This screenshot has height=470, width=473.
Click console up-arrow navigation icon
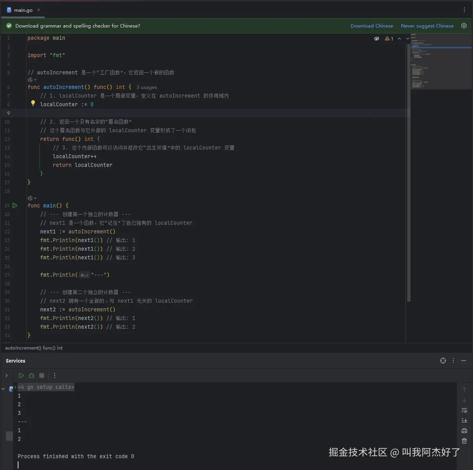tap(464, 390)
